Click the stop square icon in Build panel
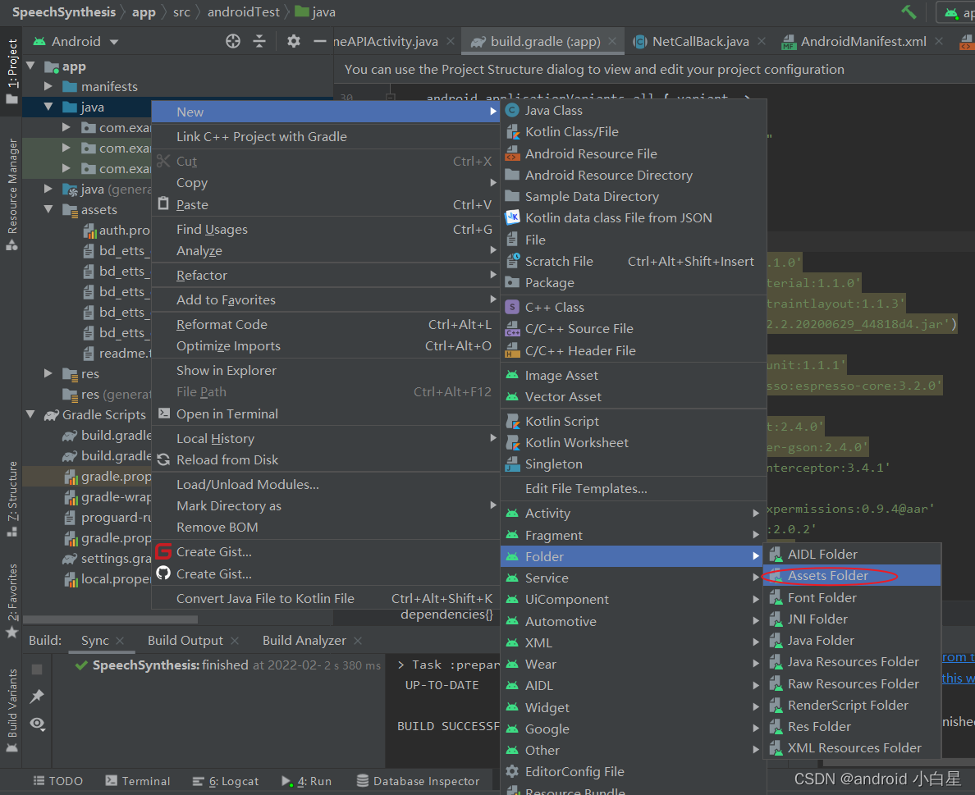Screen dimensions: 975x795 click(37, 669)
